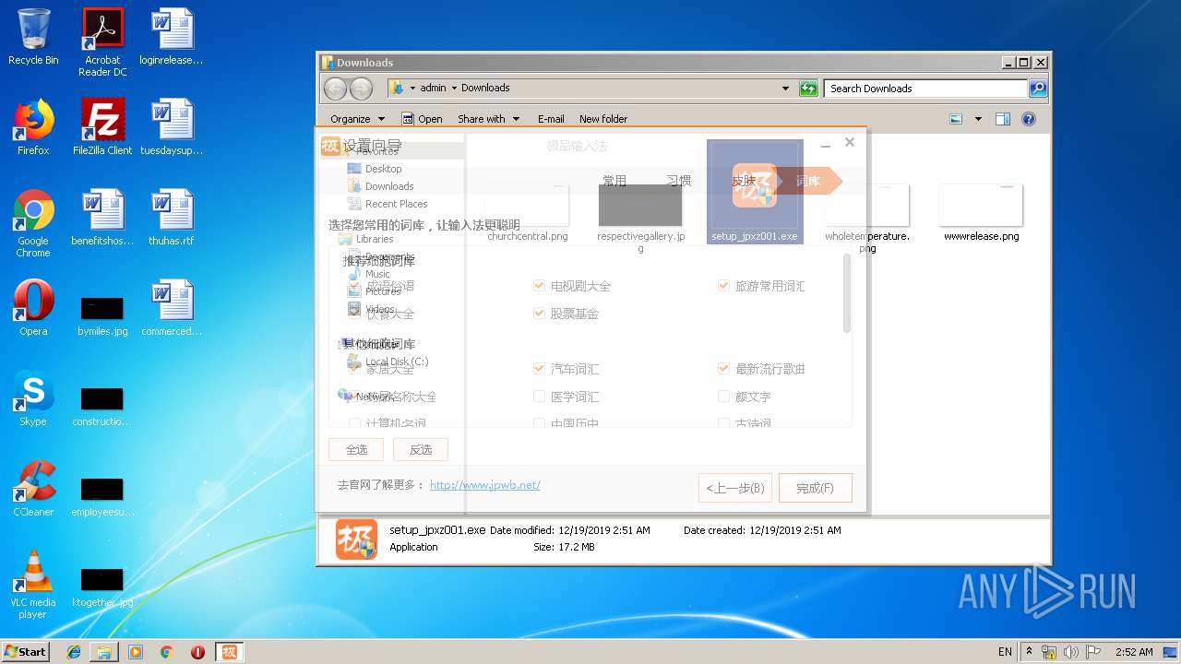The image size is (1181, 664).
Task: Toggle the 汽车词汇 checkbox
Action: tap(540, 369)
